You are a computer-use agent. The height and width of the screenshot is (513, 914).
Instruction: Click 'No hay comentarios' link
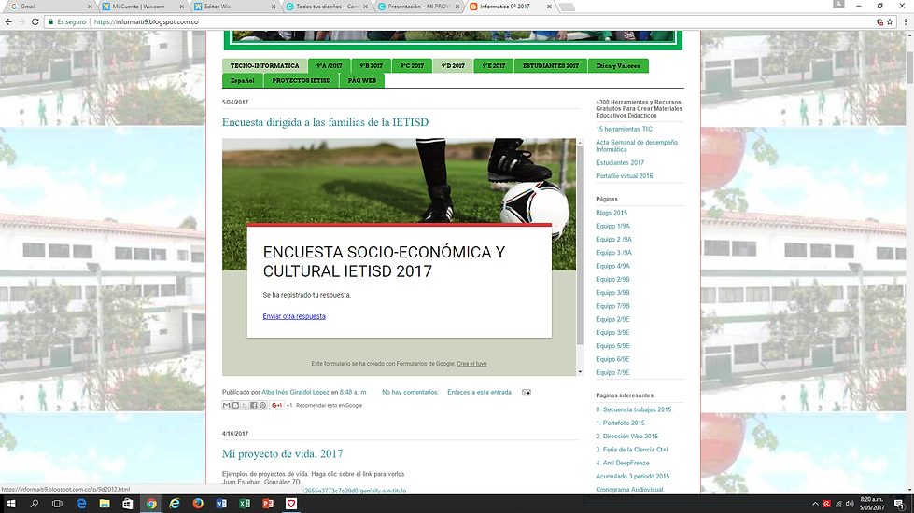[x=411, y=393]
